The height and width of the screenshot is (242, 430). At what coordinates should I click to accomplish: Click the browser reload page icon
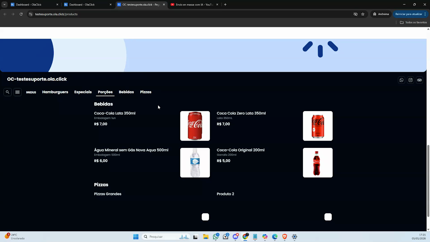(x=21, y=14)
